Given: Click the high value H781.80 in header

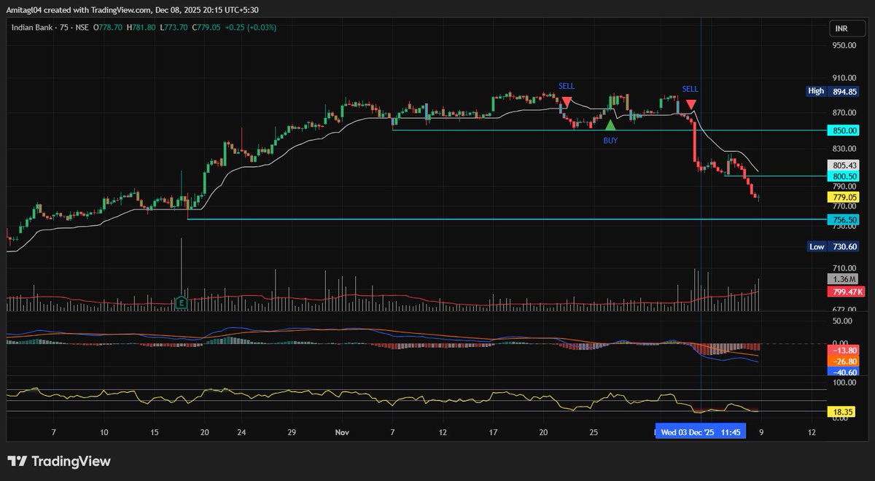Looking at the screenshot, I should [x=141, y=27].
